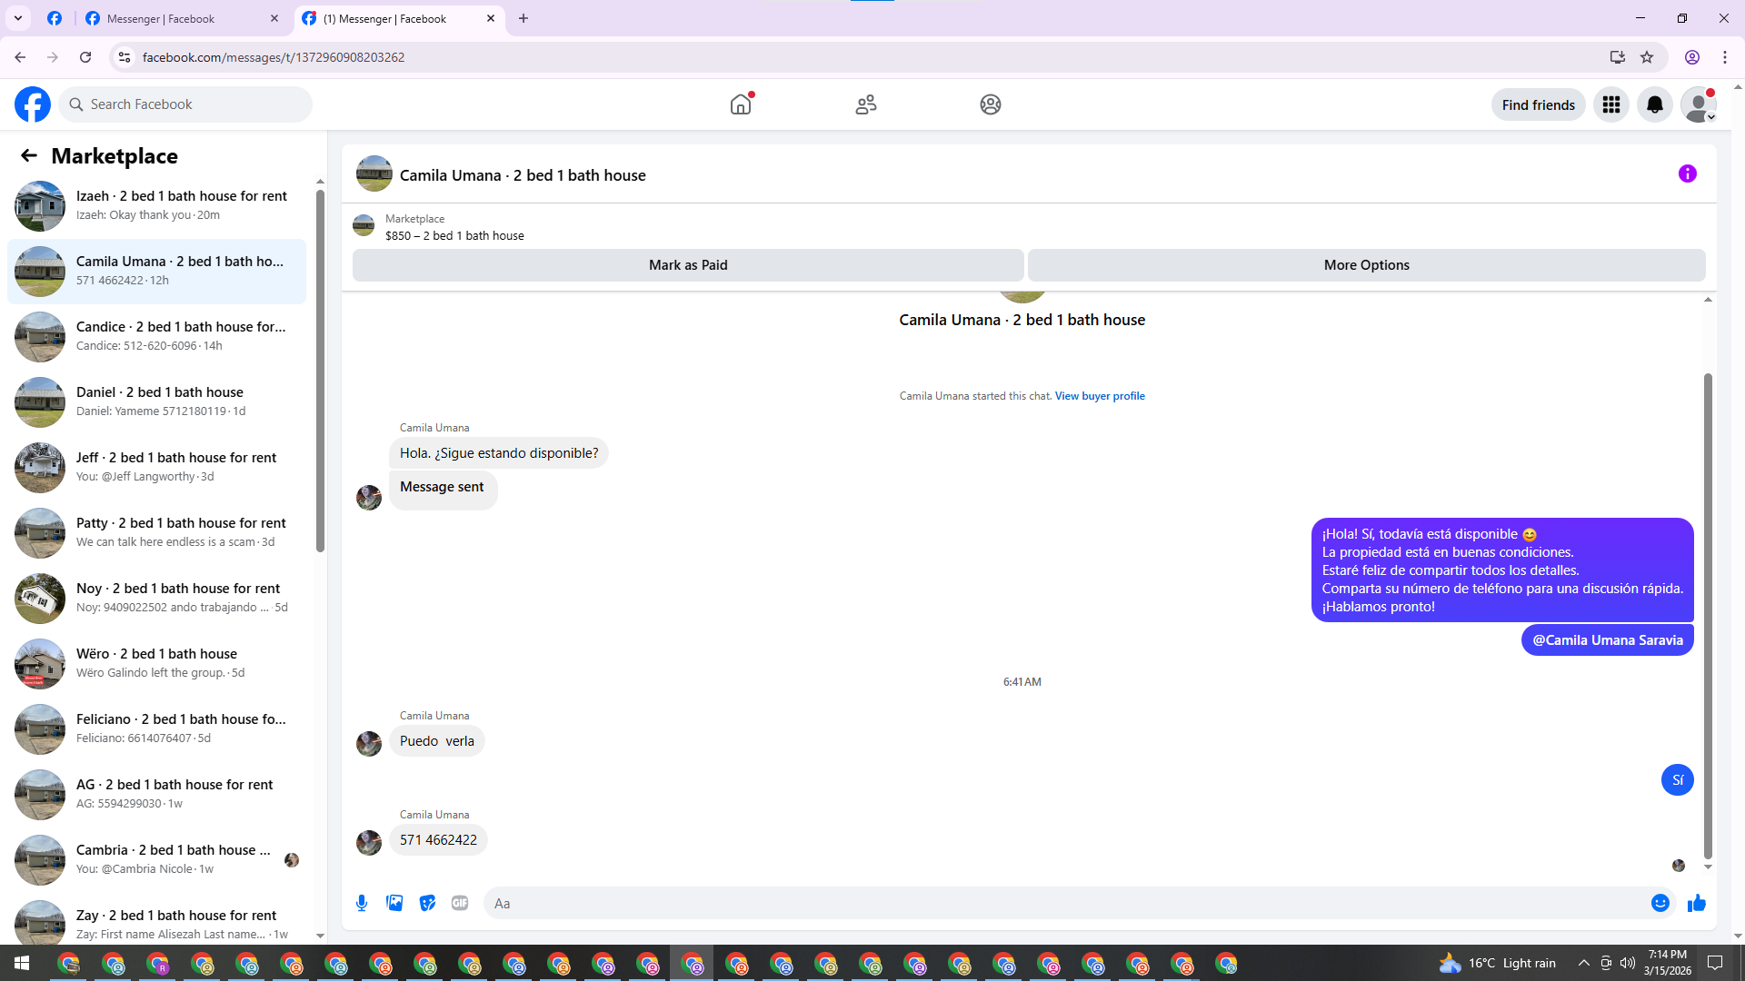Open the Patty house for rent chat
Screen dimensions: 1745x981
(x=156, y=533)
